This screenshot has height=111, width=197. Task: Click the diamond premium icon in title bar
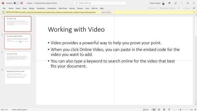[170, 3]
